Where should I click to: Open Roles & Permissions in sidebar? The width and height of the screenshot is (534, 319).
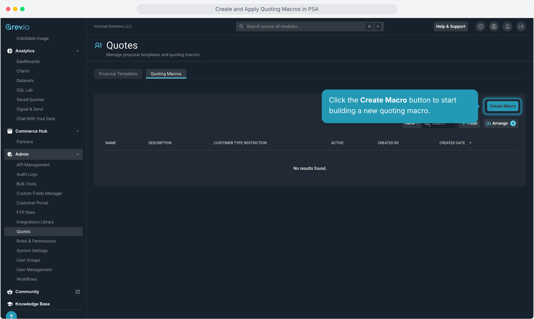36,241
